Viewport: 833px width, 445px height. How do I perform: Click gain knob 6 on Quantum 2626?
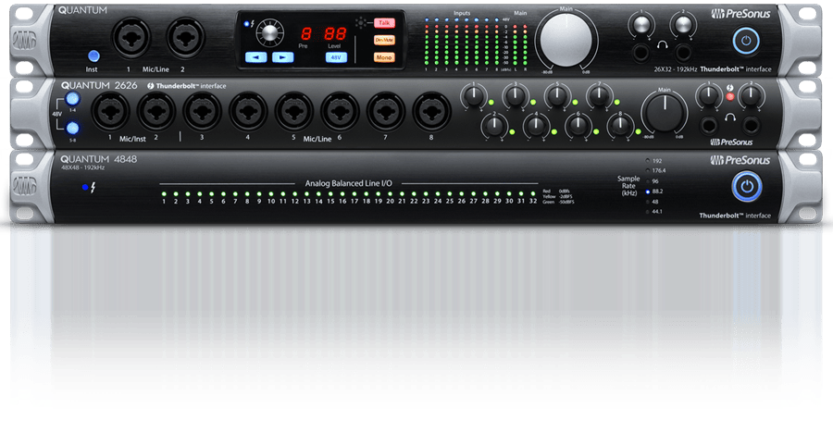click(578, 126)
